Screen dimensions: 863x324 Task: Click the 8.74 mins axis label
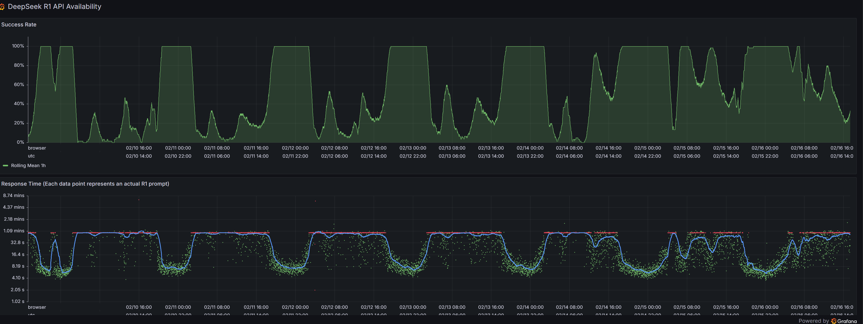[14, 195]
